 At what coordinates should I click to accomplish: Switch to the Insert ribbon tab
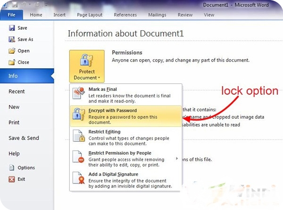coord(59,15)
